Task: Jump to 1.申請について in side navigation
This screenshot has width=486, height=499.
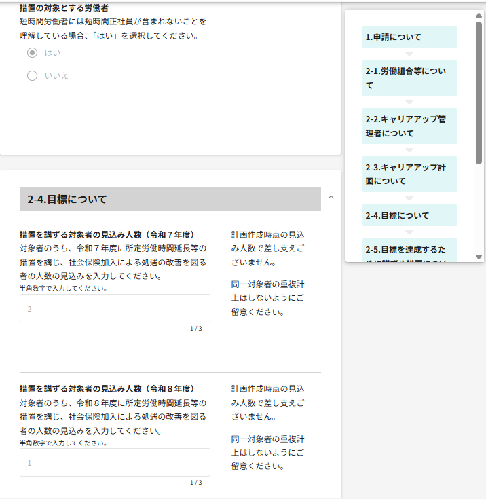Action: 409,37
